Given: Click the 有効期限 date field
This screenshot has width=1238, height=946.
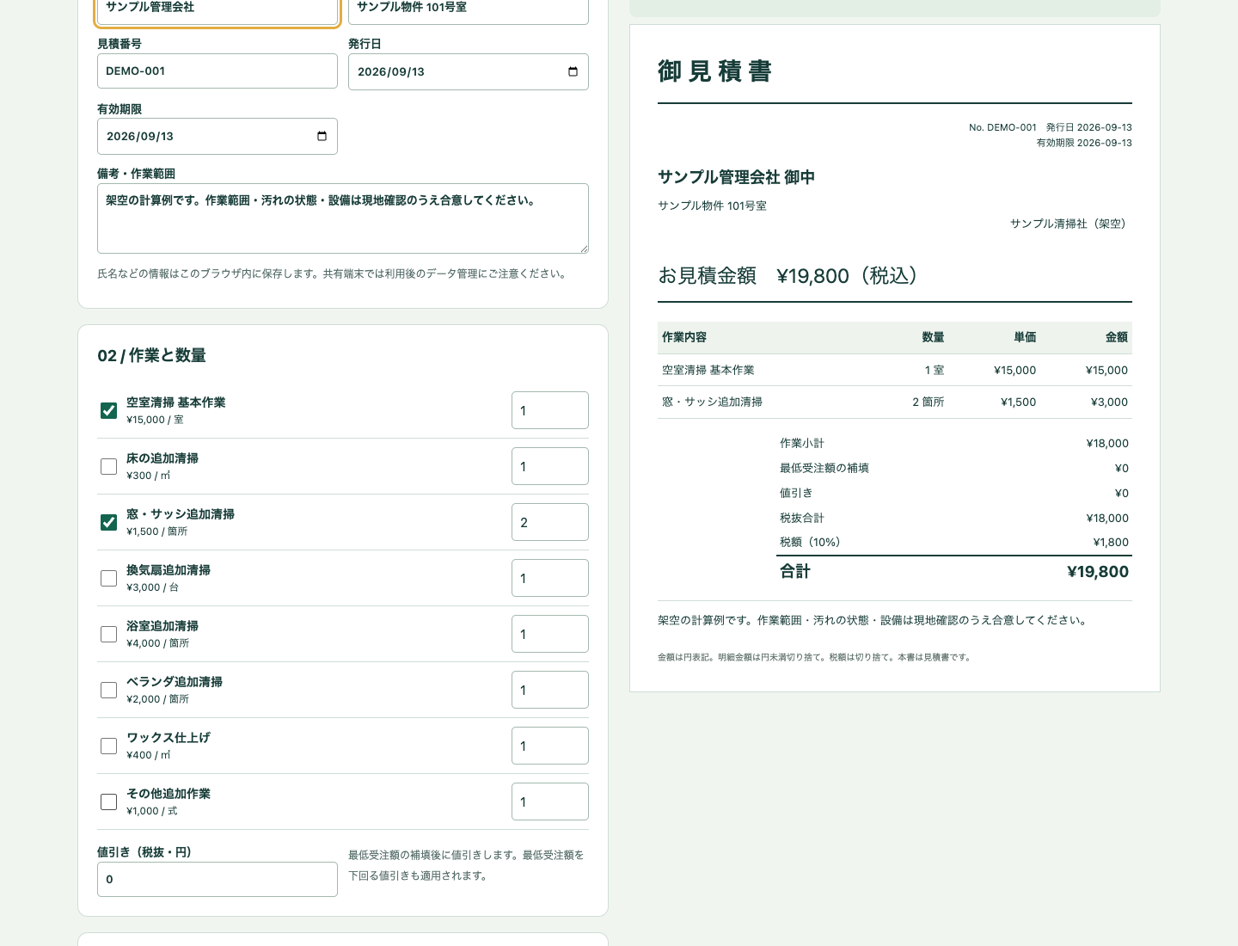Looking at the screenshot, I should tap(218, 136).
